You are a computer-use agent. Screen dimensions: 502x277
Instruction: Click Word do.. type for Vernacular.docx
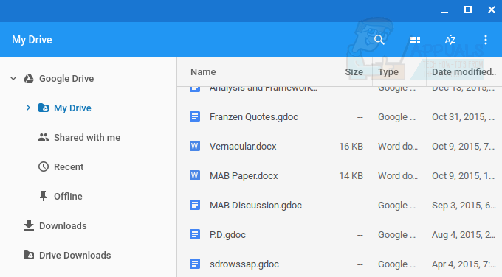(398, 147)
